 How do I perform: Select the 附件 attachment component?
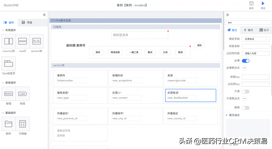[x=8, y=124]
